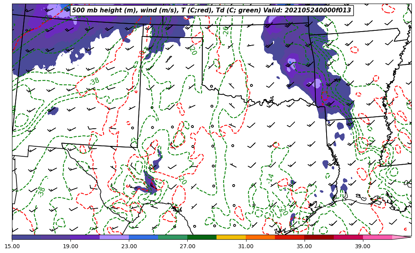The height and width of the screenshot is (253, 415).
Task: Click the 35.00 colorbar tick label
Action: tap(305, 246)
